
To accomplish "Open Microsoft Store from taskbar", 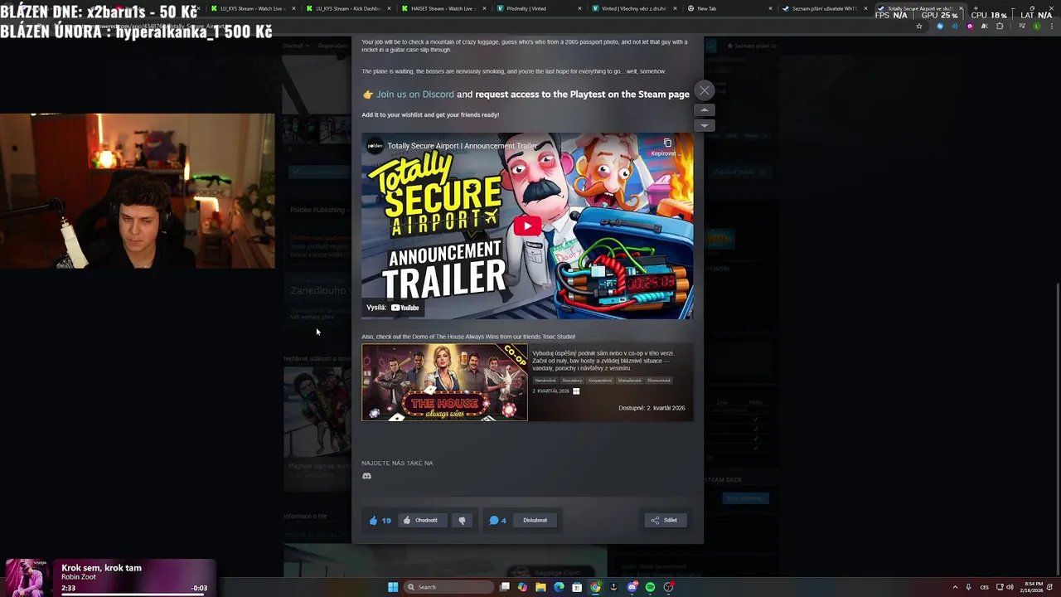I will pos(577,587).
